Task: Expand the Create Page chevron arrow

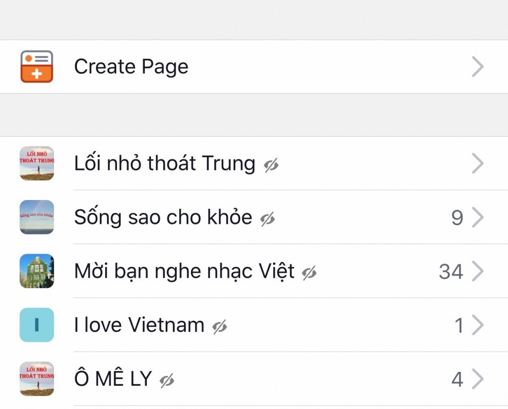Action: [477, 66]
